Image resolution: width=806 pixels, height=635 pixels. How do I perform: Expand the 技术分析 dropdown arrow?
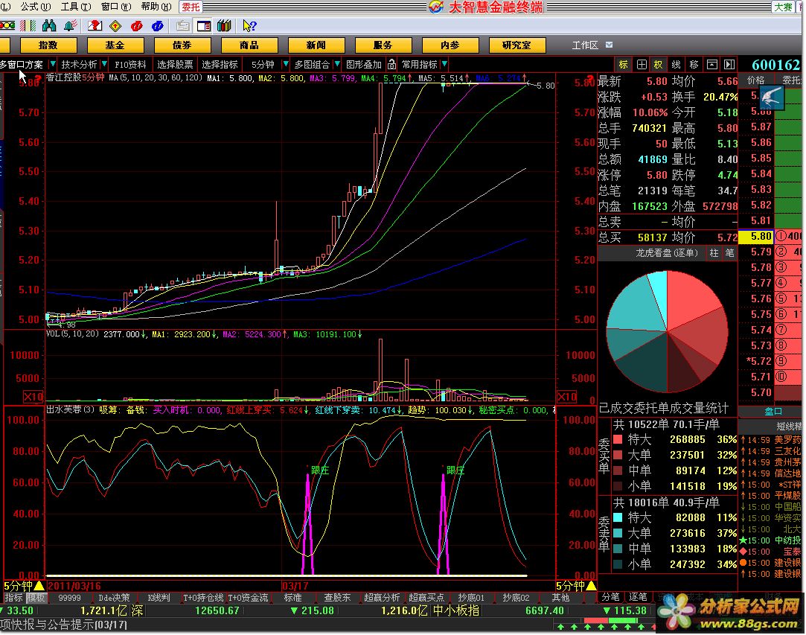click(104, 64)
